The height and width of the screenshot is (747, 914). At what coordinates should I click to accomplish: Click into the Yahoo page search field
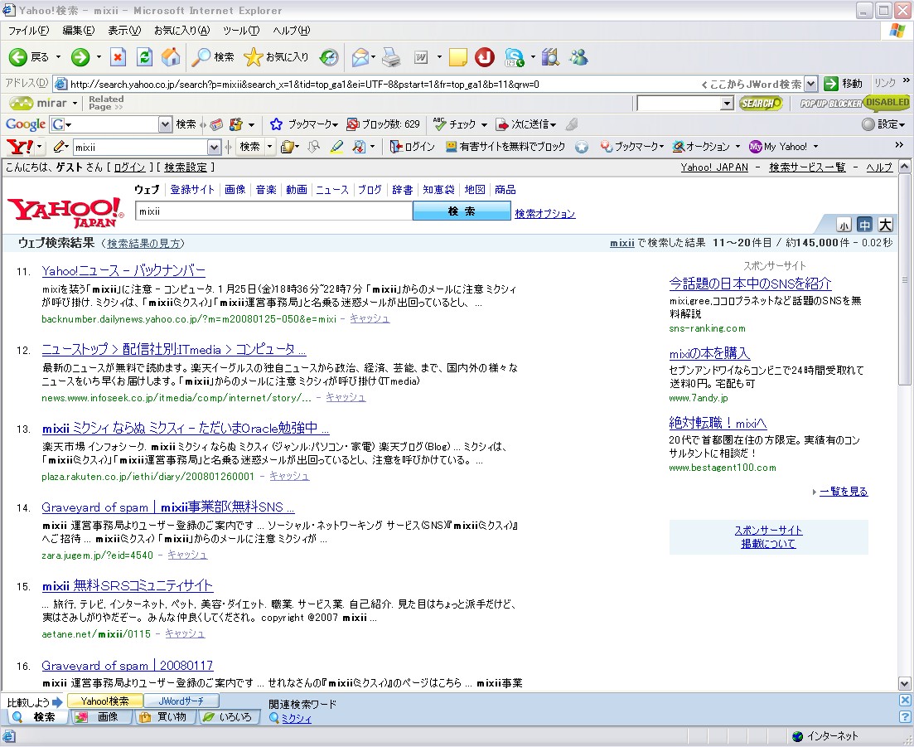[x=273, y=211]
